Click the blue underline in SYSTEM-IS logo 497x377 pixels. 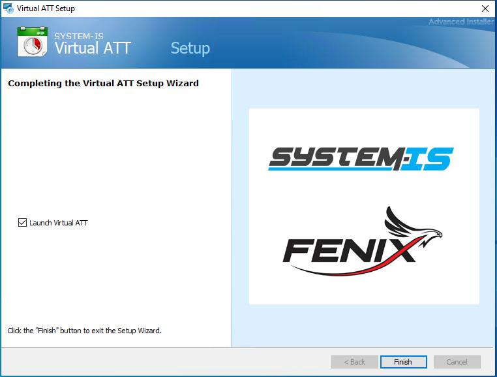coord(326,169)
